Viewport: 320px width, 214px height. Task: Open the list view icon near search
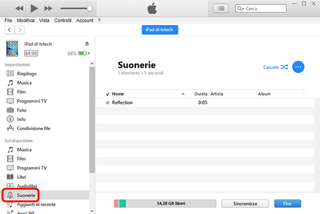(x=221, y=9)
